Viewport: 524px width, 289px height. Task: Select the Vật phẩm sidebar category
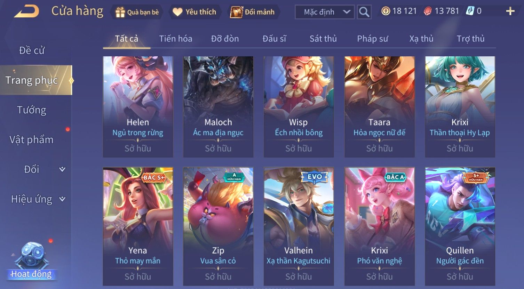pos(32,139)
